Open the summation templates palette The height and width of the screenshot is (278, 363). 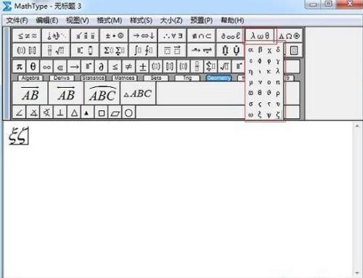[114, 50]
